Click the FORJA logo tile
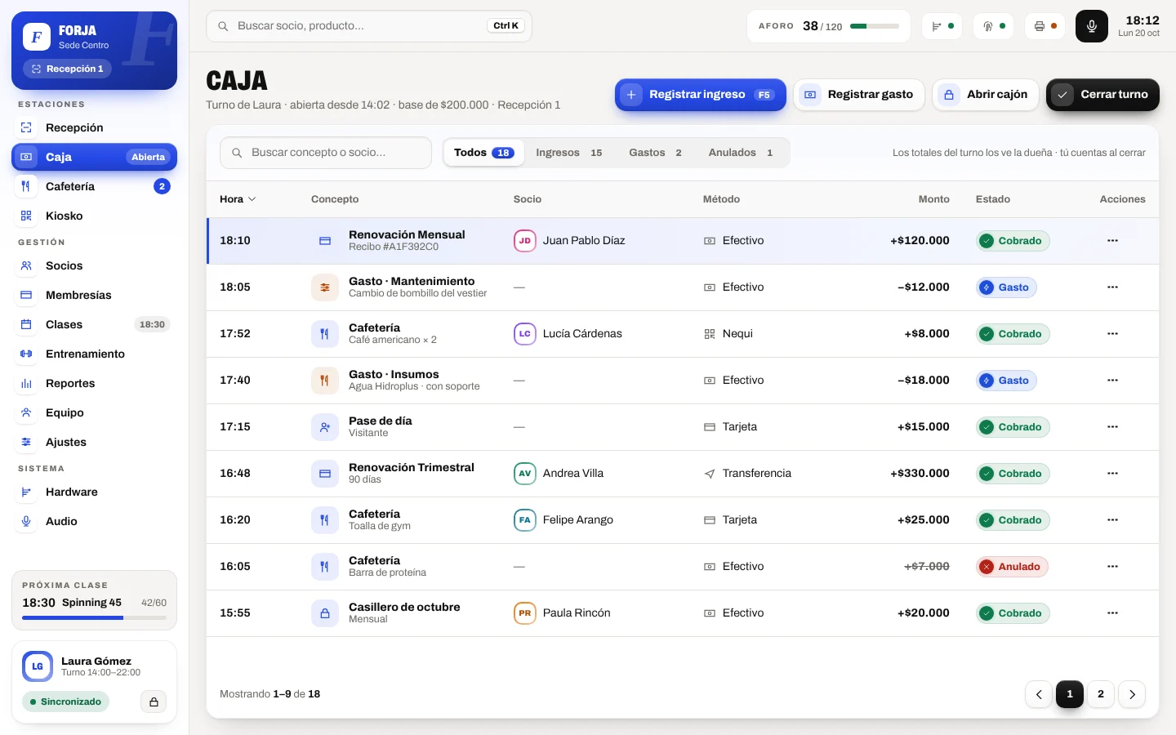 37,37
